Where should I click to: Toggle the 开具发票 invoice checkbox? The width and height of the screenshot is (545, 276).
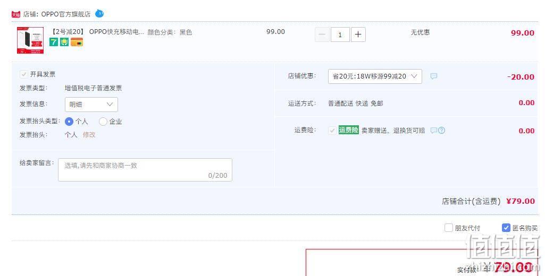pyautogui.click(x=23, y=74)
